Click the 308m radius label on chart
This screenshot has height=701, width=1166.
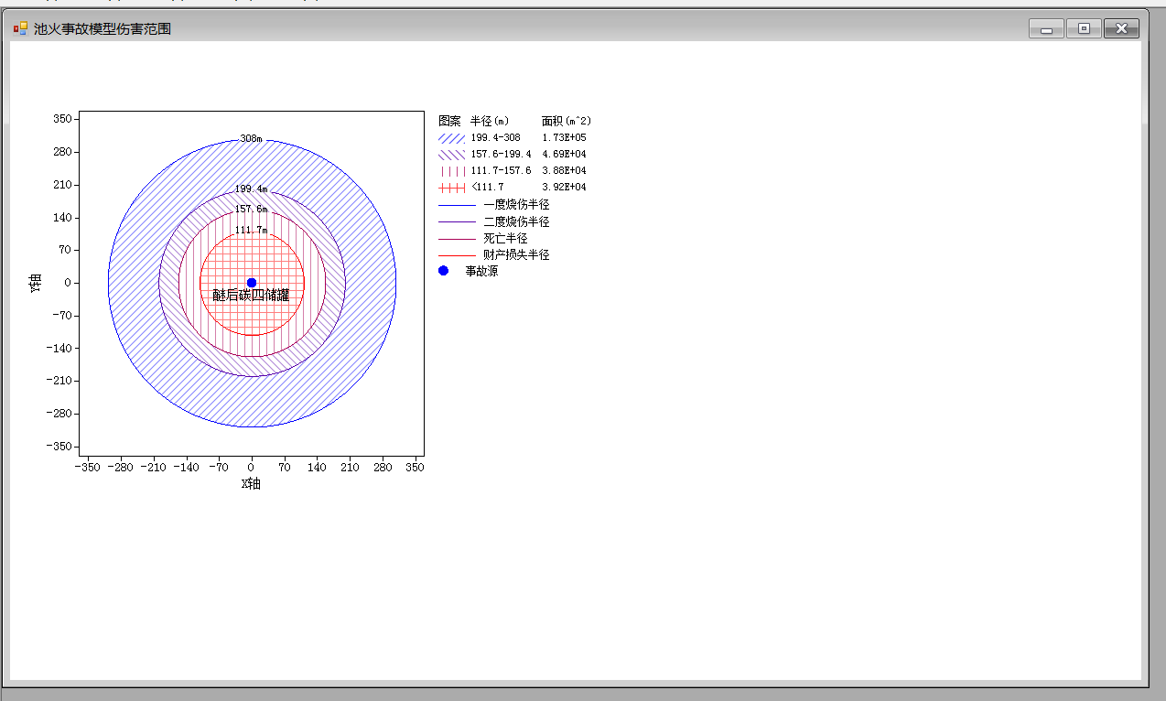click(252, 139)
